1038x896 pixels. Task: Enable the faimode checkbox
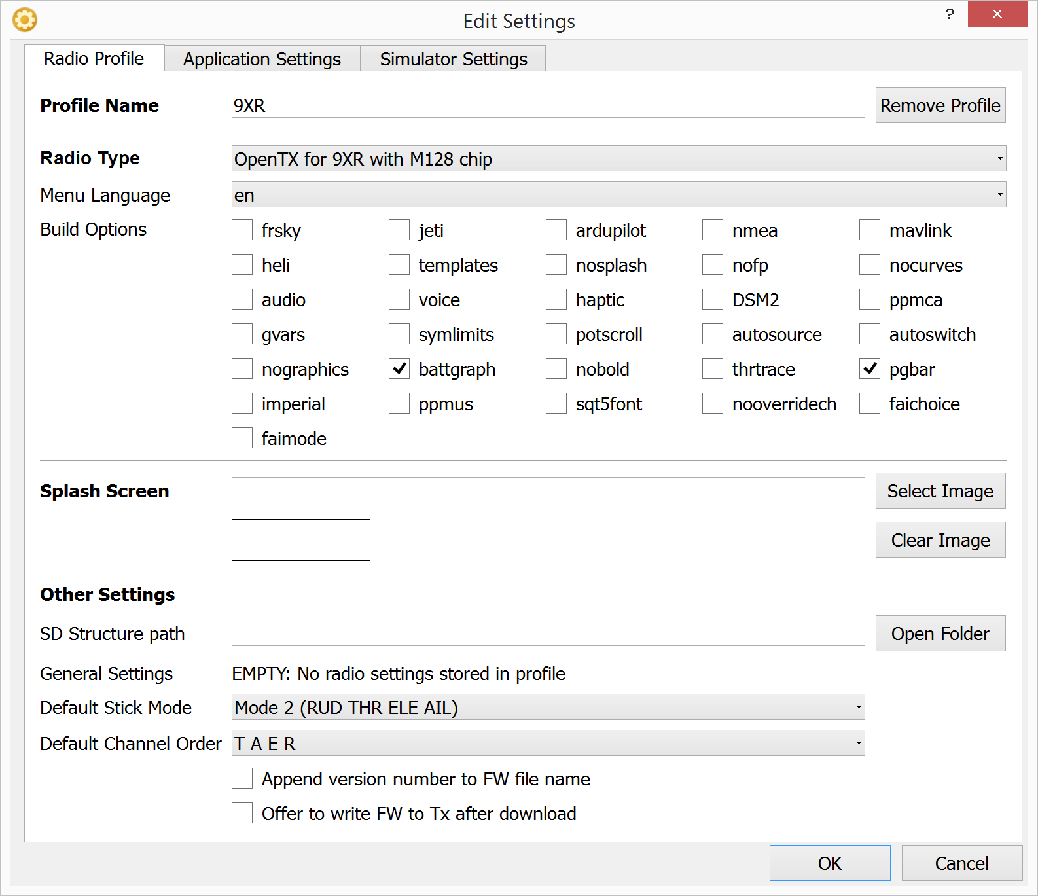tap(242, 438)
